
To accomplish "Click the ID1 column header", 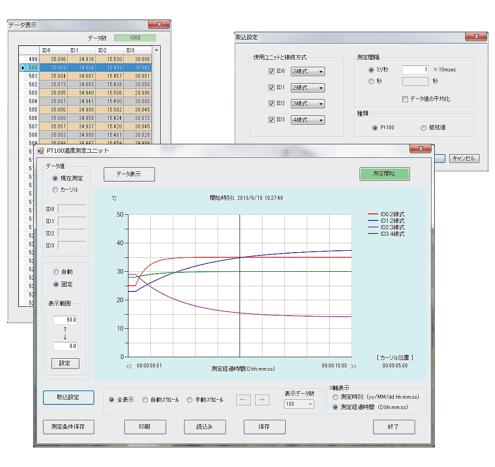I will tap(81, 50).
